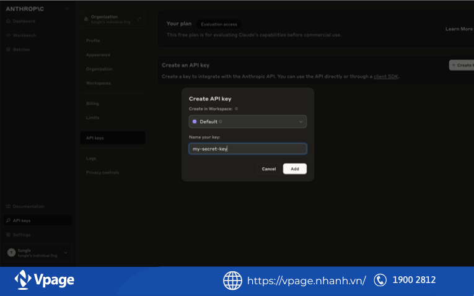Open Appearance settings
474x296 pixels.
tap(98, 55)
